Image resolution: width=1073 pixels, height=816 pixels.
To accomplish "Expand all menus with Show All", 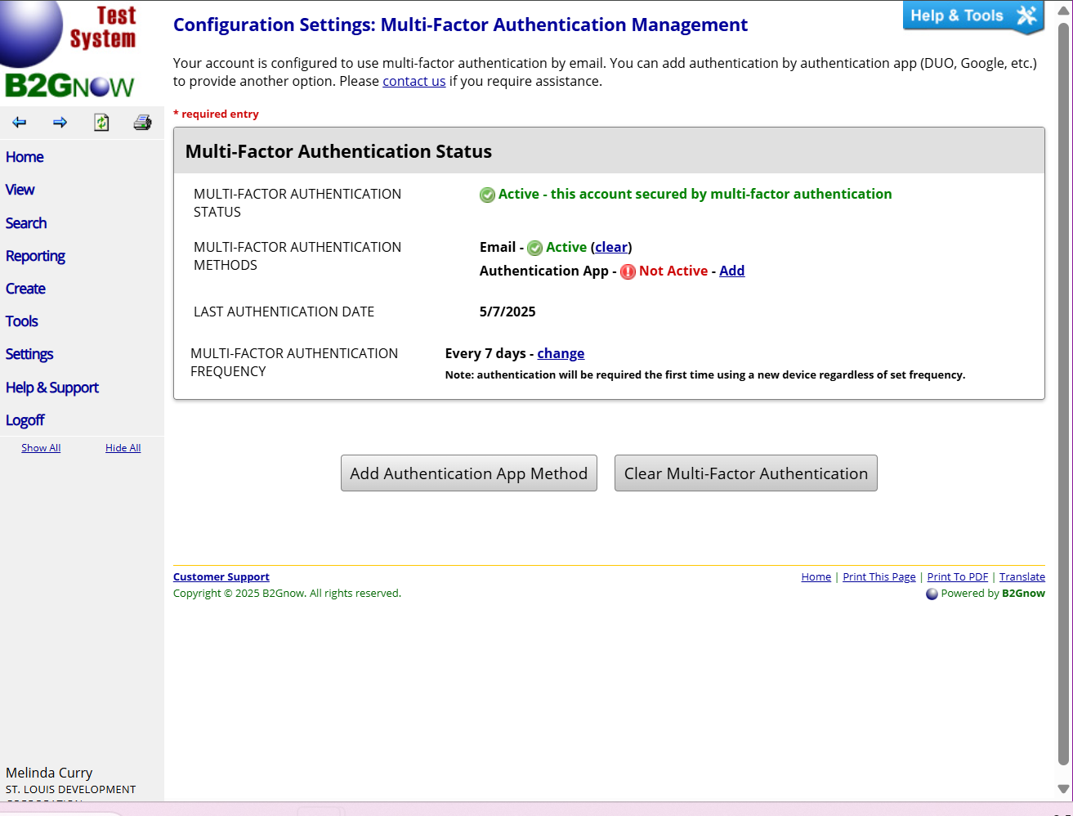I will [x=41, y=448].
